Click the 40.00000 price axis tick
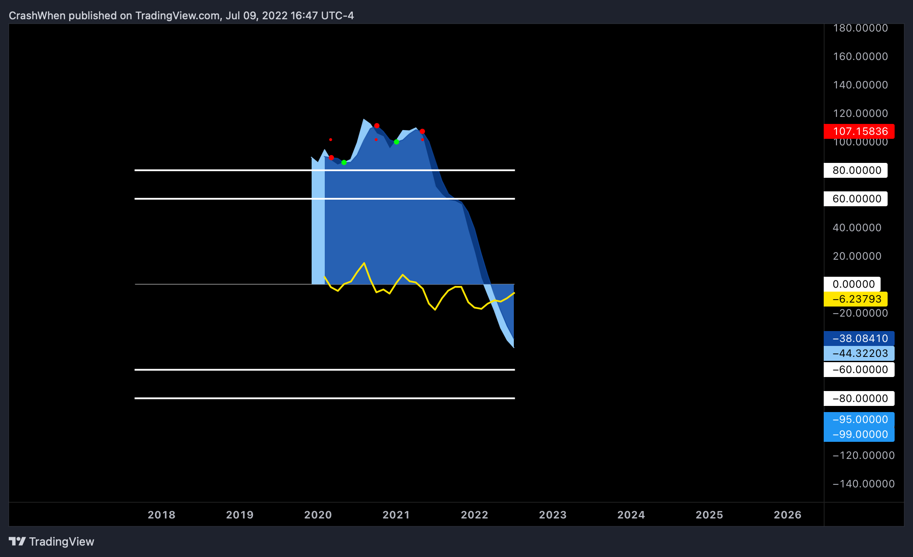Viewport: 913px width, 557px height. click(857, 228)
